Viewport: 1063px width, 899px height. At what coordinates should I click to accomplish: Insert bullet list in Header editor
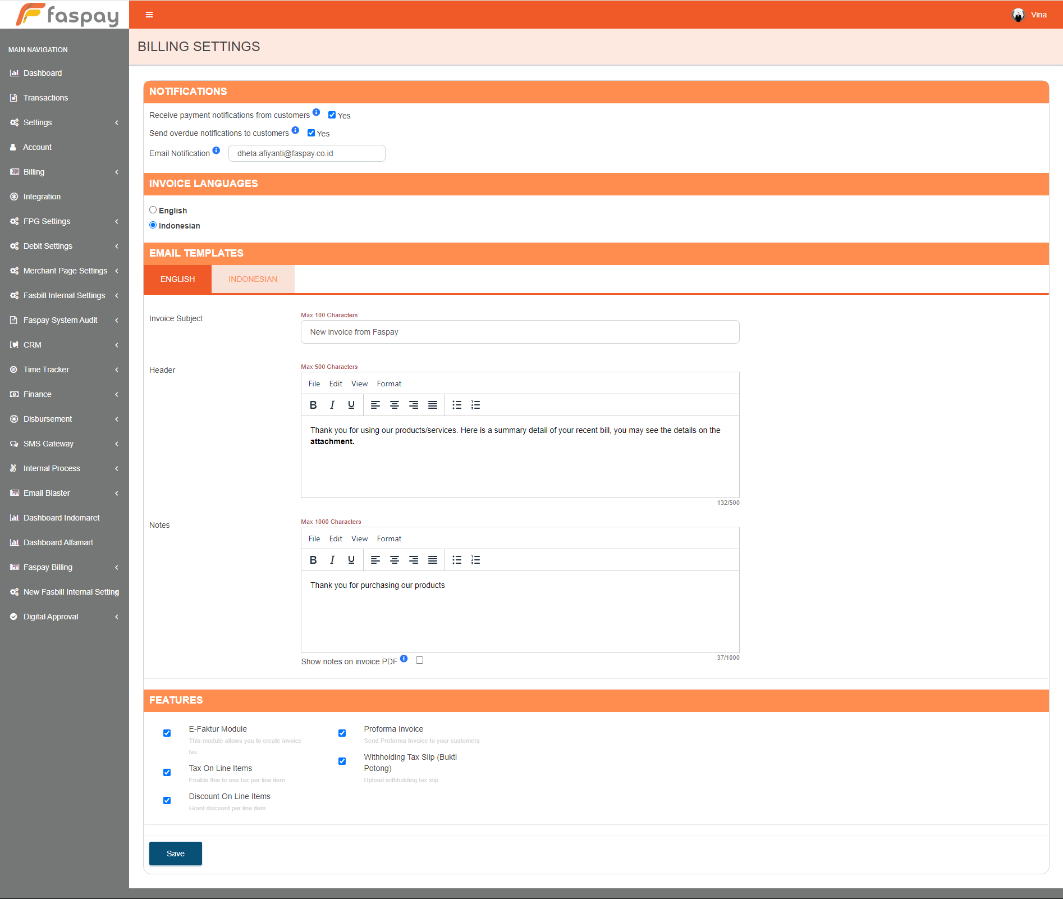(457, 405)
